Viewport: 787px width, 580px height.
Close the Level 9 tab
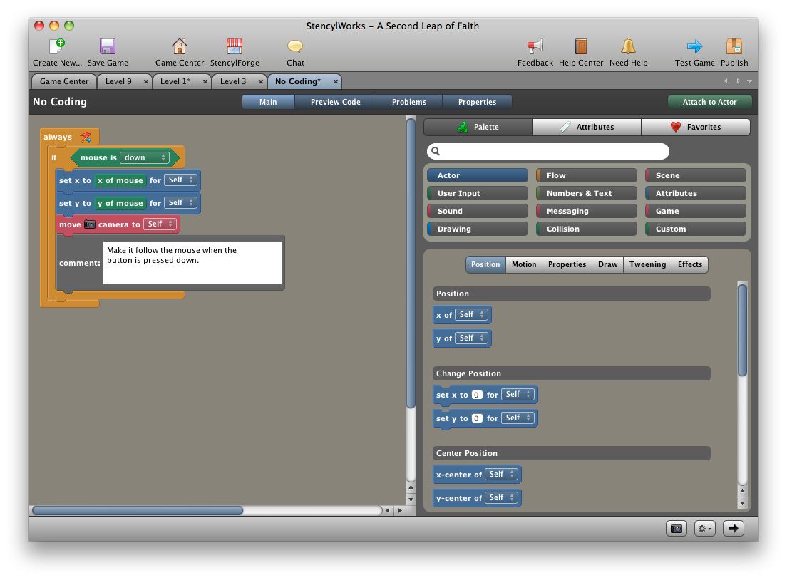pos(146,81)
